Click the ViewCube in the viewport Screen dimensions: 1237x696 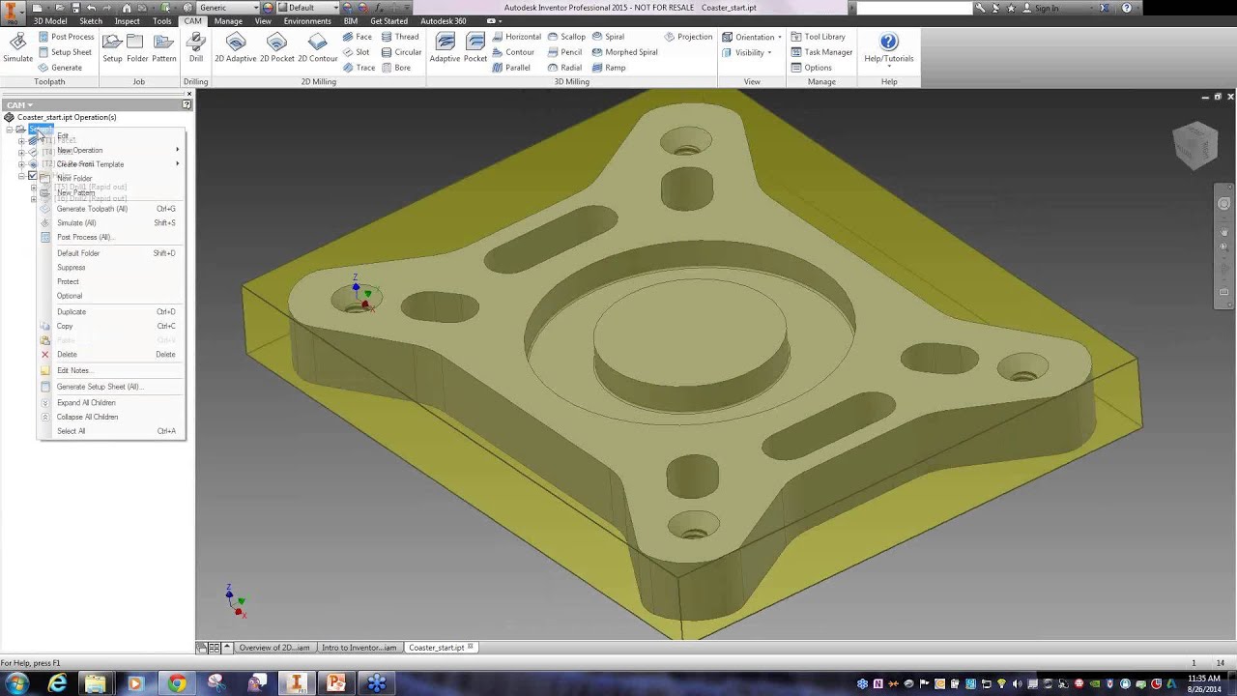tap(1195, 145)
